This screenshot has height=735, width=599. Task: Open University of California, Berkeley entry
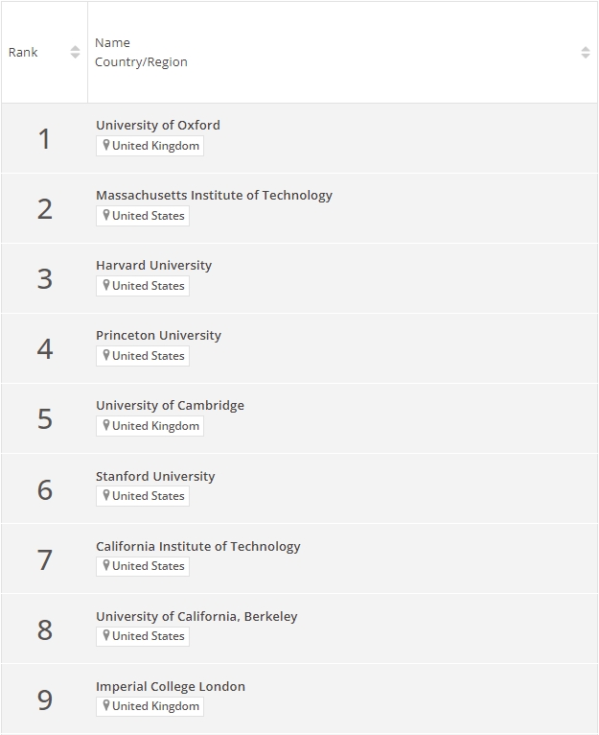(196, 616)
